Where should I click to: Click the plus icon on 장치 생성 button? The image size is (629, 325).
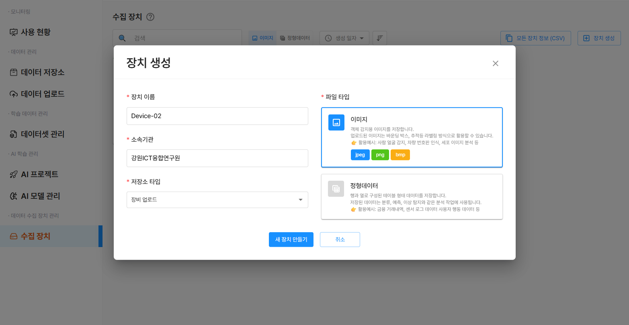point(586,38)
